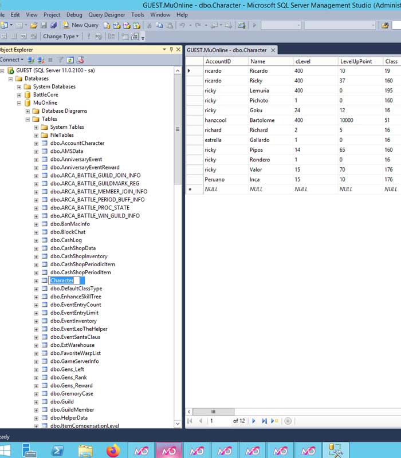
Task: Open Object Explorer window position dropdown arrow
Action: (164, 49)
